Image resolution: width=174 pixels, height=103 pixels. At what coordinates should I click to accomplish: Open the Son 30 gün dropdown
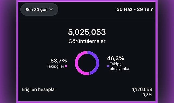39,9
